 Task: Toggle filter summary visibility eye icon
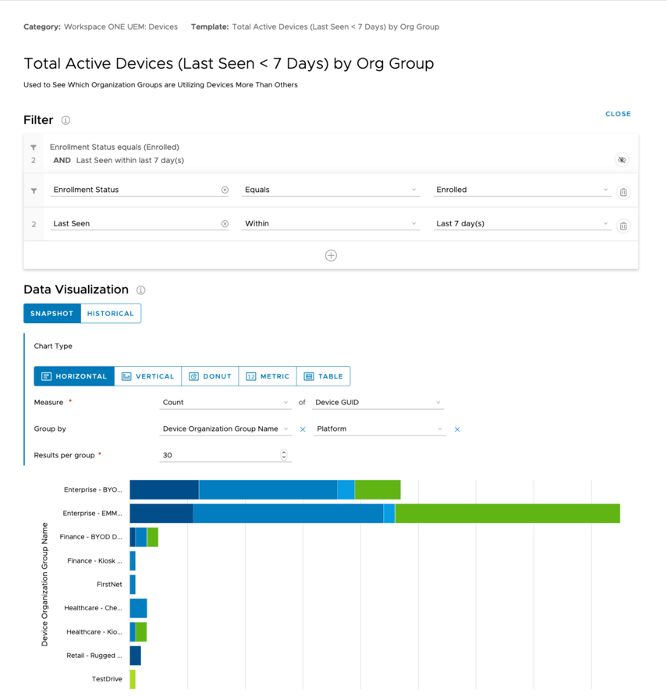[622, 160]
